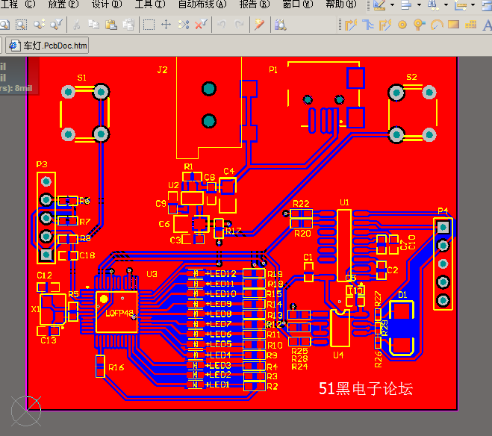Screen dimensions: 492x436
Task: Expand the find selections dropdown arrow
Action: pos(446,5)
